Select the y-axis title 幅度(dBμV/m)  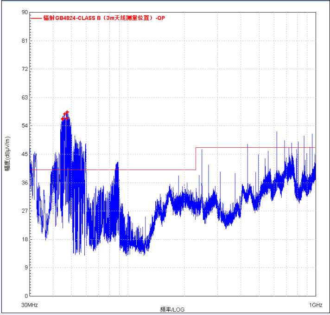tap(7, 154)
